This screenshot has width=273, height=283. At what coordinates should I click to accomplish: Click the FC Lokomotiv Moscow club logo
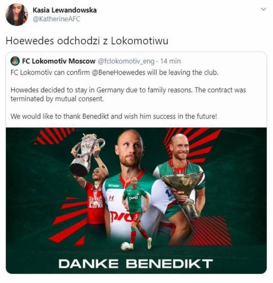pos(15,61)
